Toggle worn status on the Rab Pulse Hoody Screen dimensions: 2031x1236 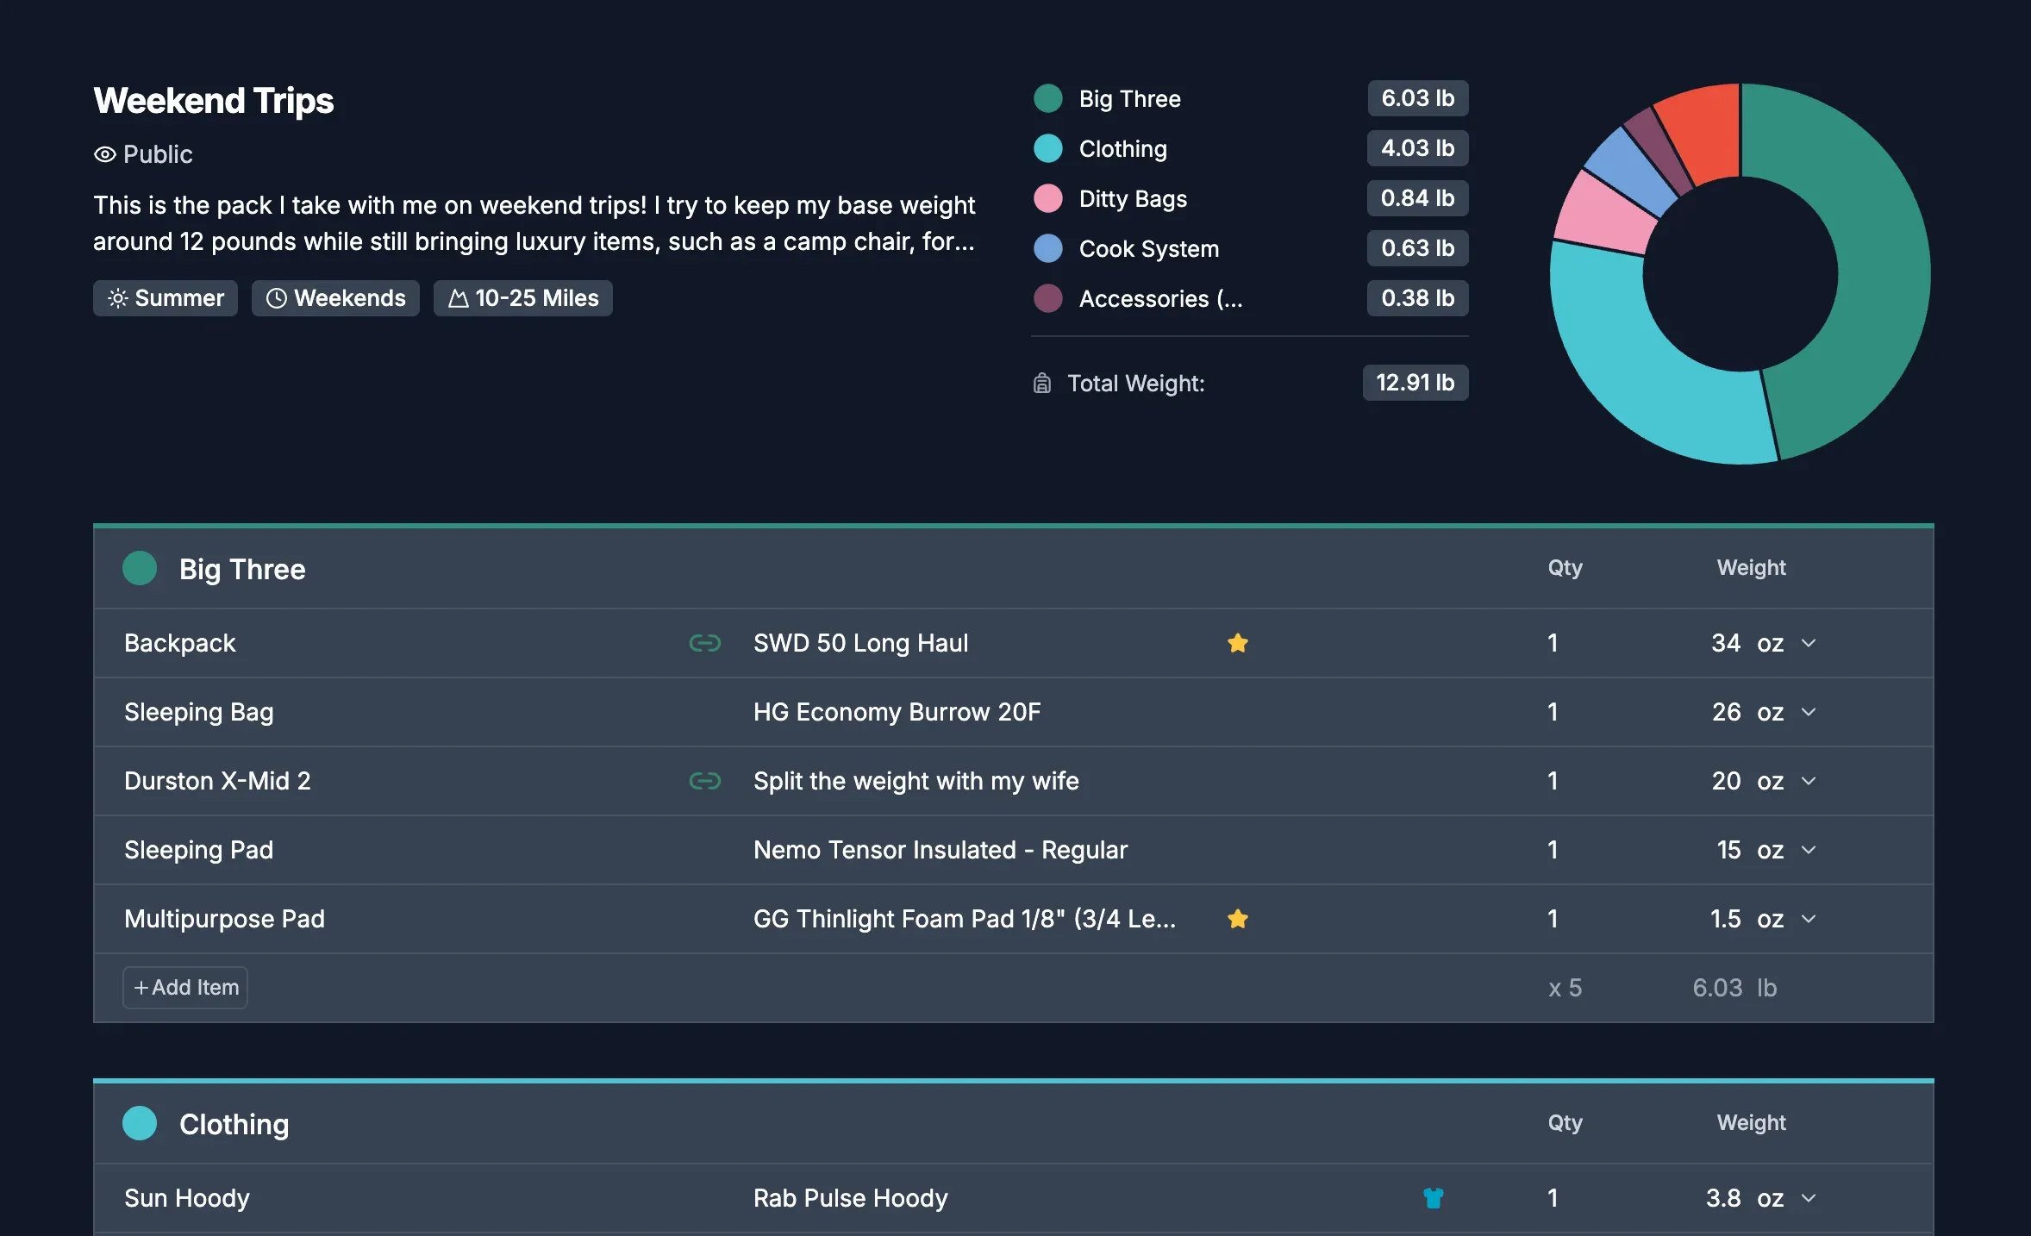(x=1431, y=1198)
